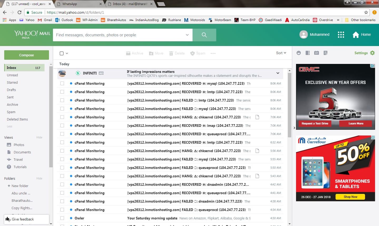This screenshot has width=379, height=226.
Task: Open the contacts icon in right panel
Action: point(308,53)
